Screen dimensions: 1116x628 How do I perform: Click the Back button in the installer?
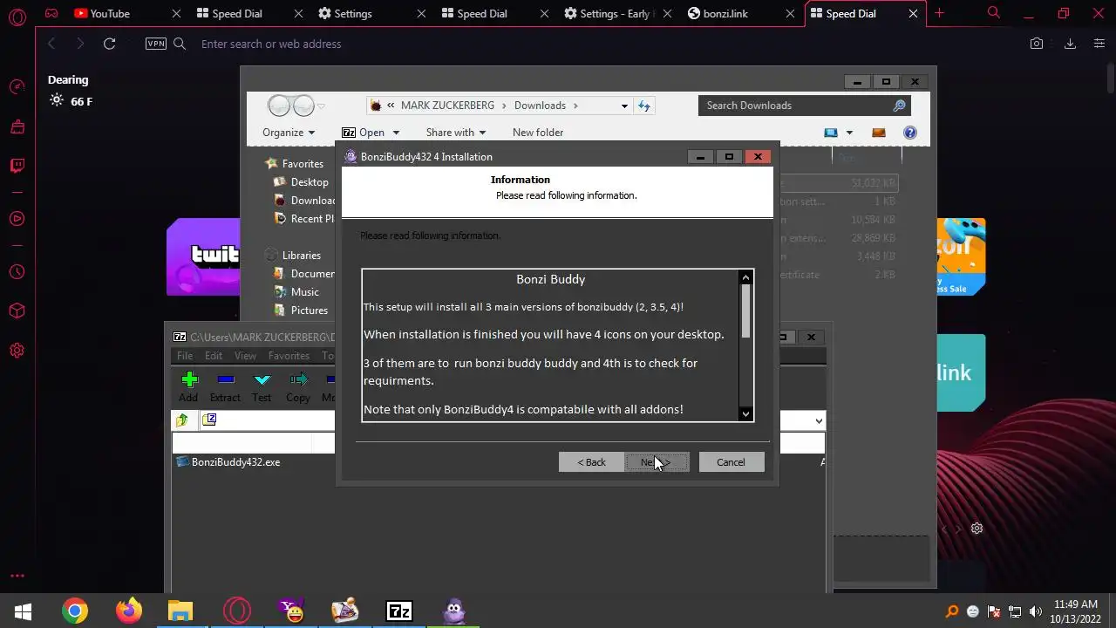click(591, 462)
